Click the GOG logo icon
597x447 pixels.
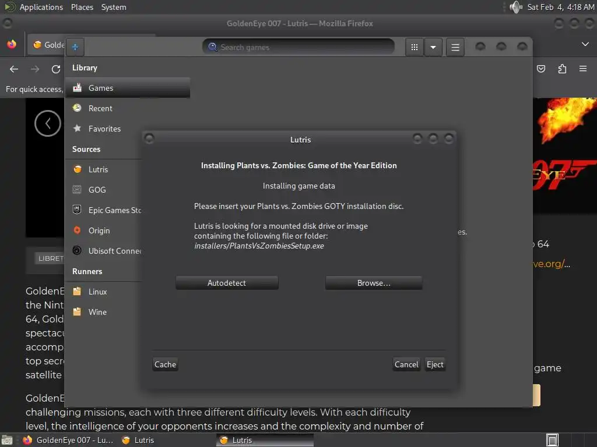point(77,189)
